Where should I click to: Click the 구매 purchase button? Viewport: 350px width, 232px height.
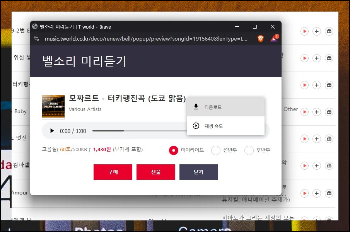point(113,172)
